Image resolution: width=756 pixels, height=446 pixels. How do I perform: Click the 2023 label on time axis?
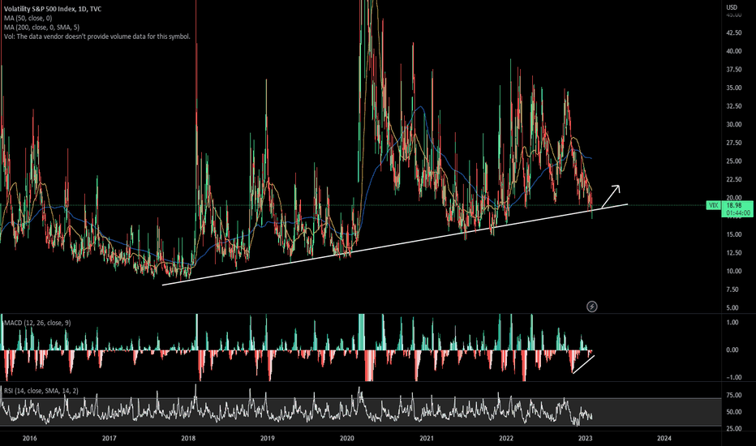coord(585,438)
